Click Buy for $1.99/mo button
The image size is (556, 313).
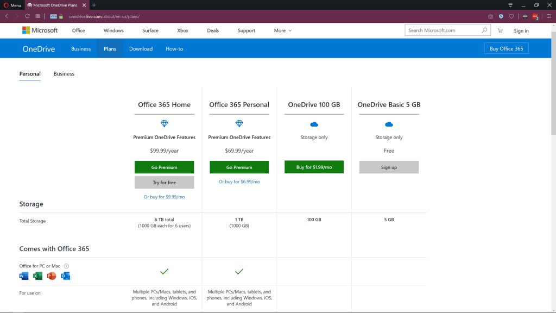314,167
